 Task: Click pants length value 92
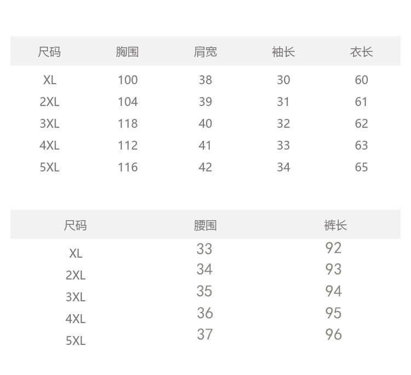click(333, 249)
